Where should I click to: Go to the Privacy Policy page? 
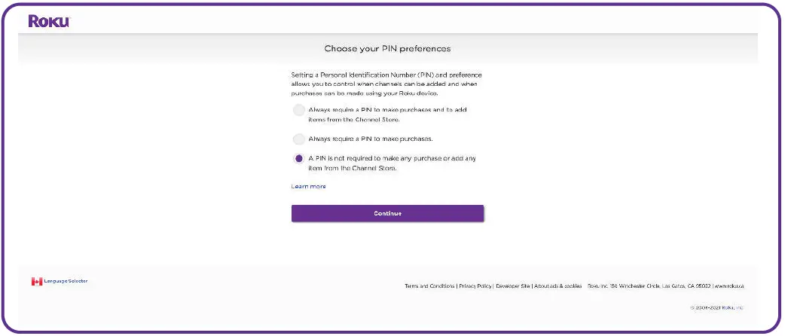click(x=475, y=286)
